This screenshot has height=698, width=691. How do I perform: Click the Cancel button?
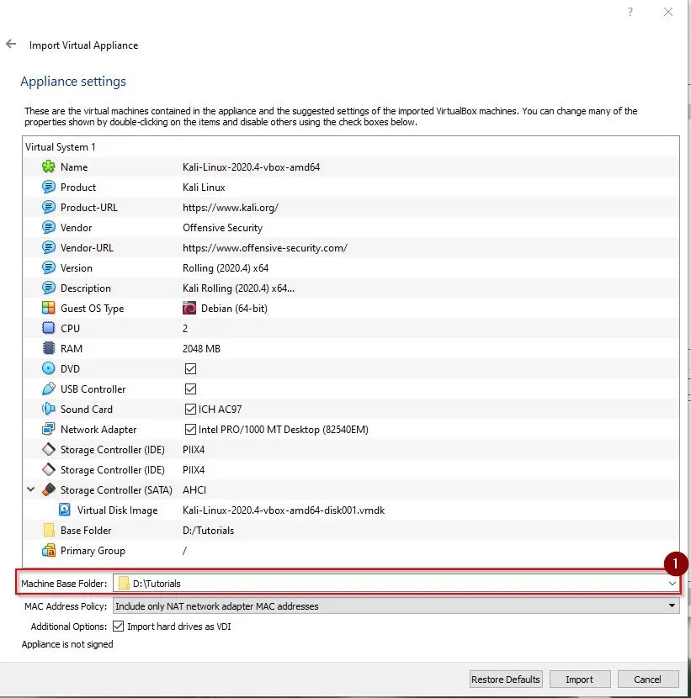647,679
